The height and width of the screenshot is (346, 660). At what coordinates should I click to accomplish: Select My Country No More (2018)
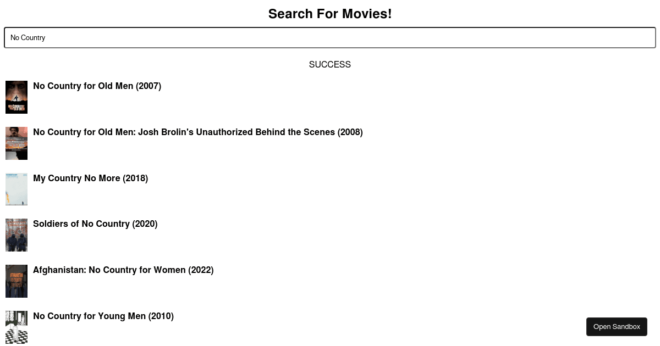[90, 178]
